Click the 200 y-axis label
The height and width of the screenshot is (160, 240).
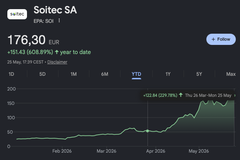pyautogui.click(x=11, y=89)
